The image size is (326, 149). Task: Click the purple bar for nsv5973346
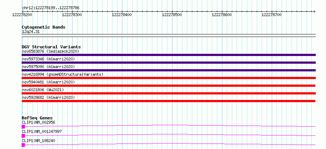pos(168,63)
